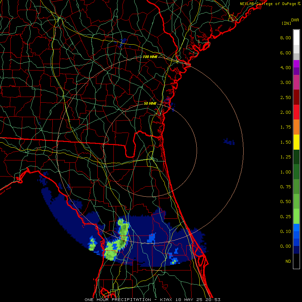Click the 2.00 legend value

pyautogui.click(x=286, y=112)
